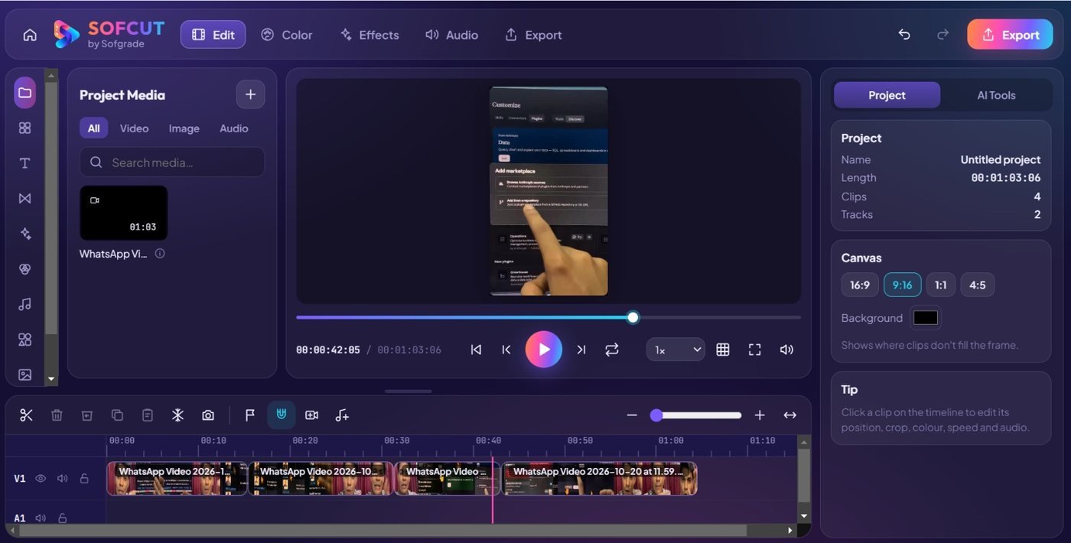Switch to the Color workspace tab
The height and width of the screenshot is (543, 1071).
tap(286, 34)
